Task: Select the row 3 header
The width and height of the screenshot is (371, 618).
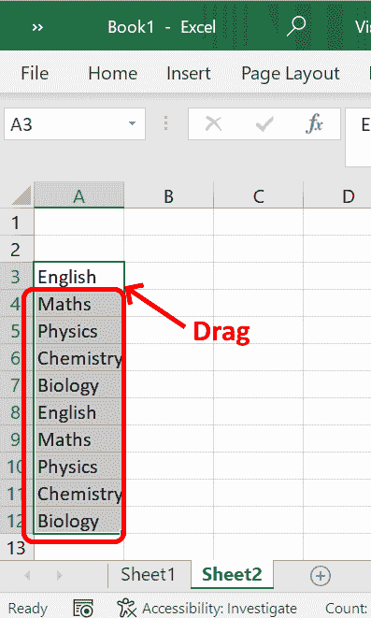Action: click(x=16, y=277)
